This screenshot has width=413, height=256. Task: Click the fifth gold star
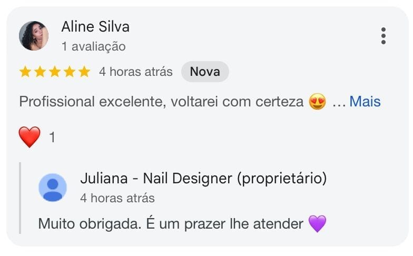pyautogui.click(x=84, y=72)
